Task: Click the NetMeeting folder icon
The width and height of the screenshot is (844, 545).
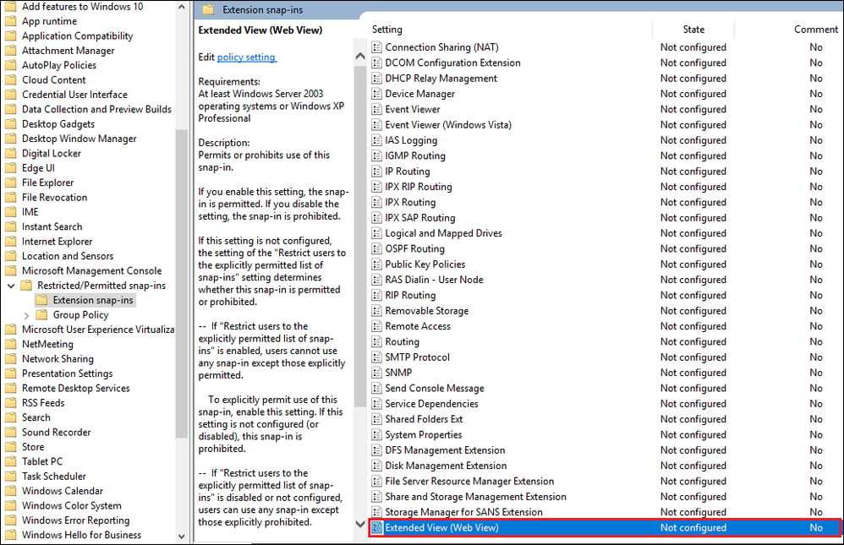Action: (x=10, y=344)
